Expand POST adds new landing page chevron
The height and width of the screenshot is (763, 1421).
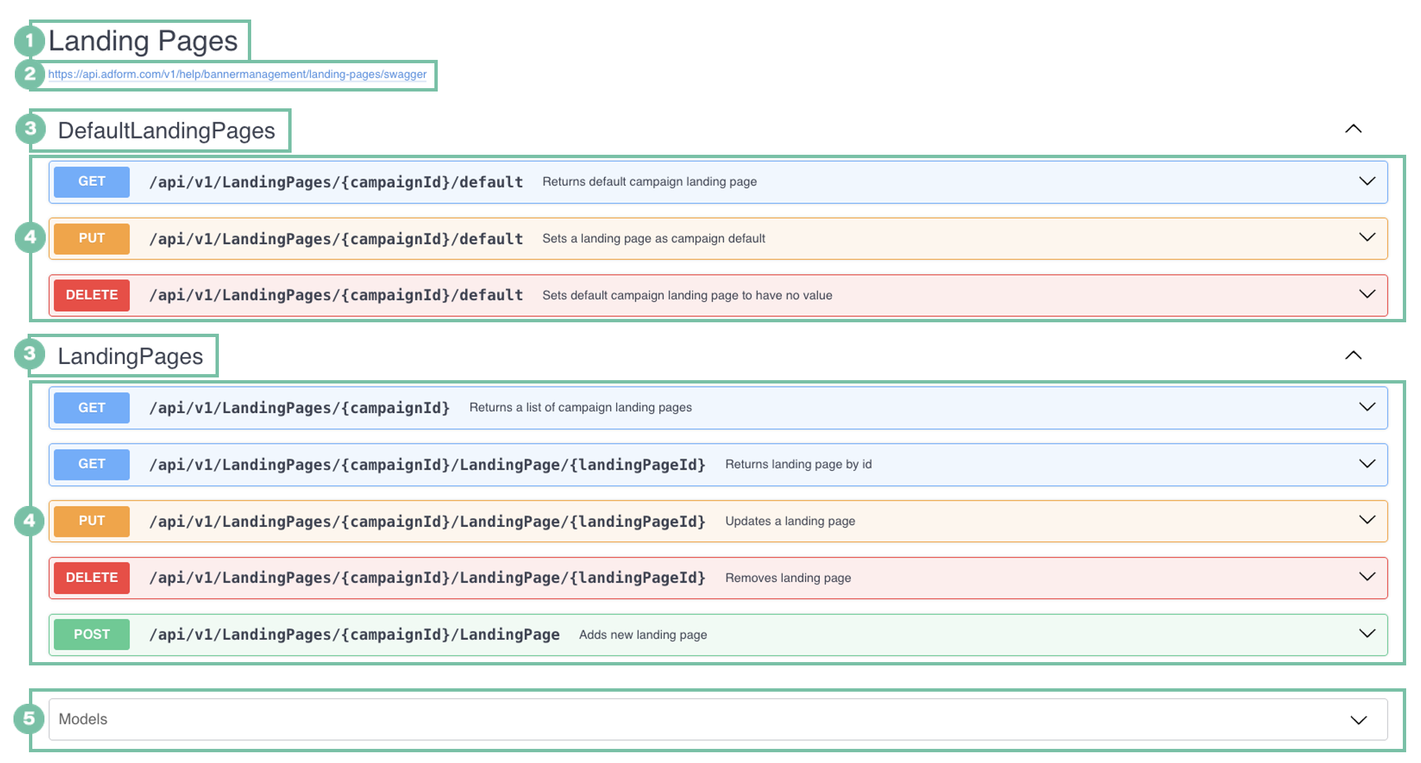(x=1367, y=633)
